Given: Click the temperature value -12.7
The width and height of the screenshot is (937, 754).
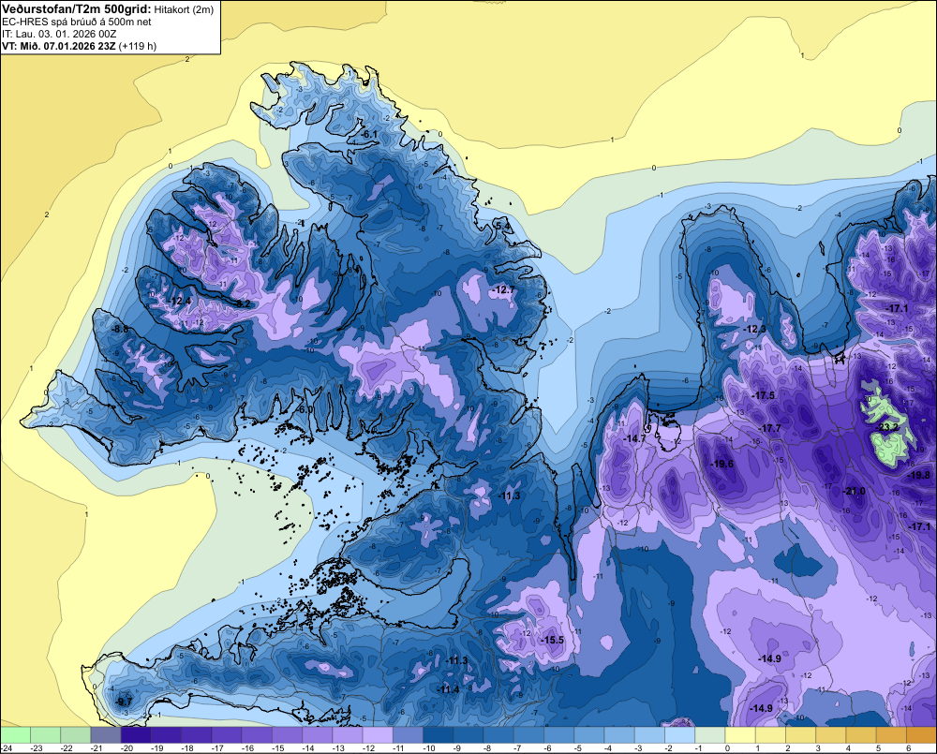Looking at the screenshot, I should click(x=503, y=289).
